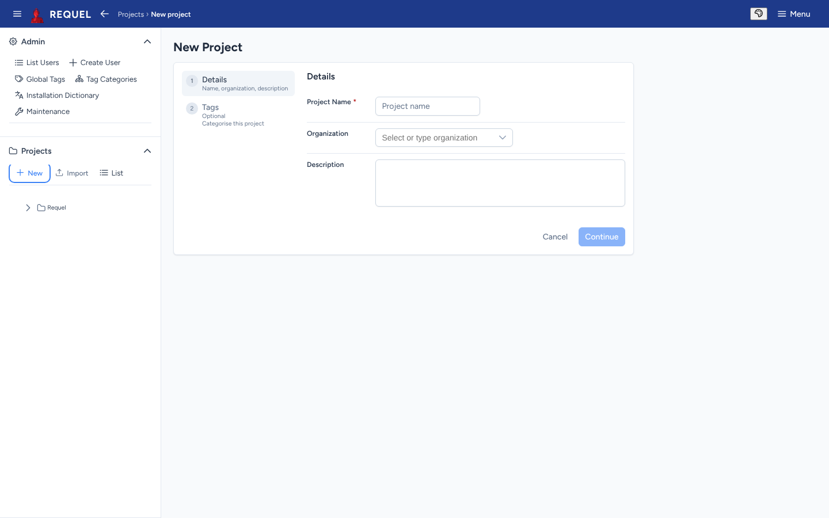Click the red Requel logo
The width and height of the screenshot is (829, 518).
coord(37,15)
